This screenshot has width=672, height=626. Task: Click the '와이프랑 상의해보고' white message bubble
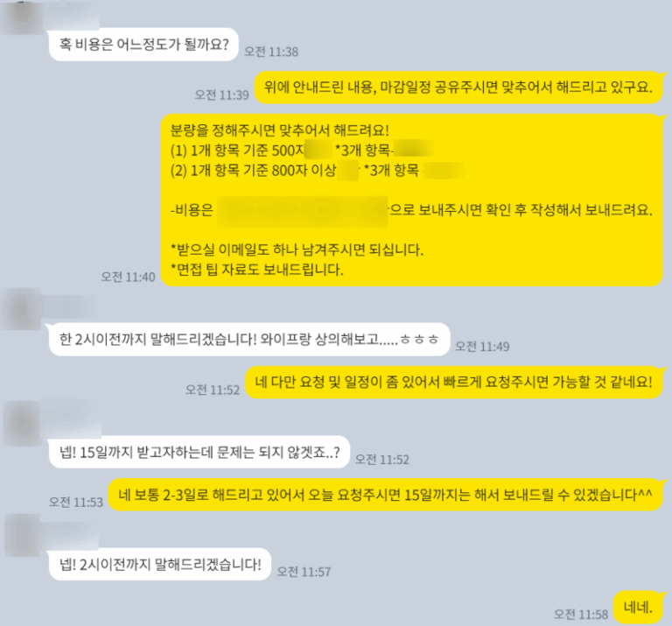(x=249, y=339)
